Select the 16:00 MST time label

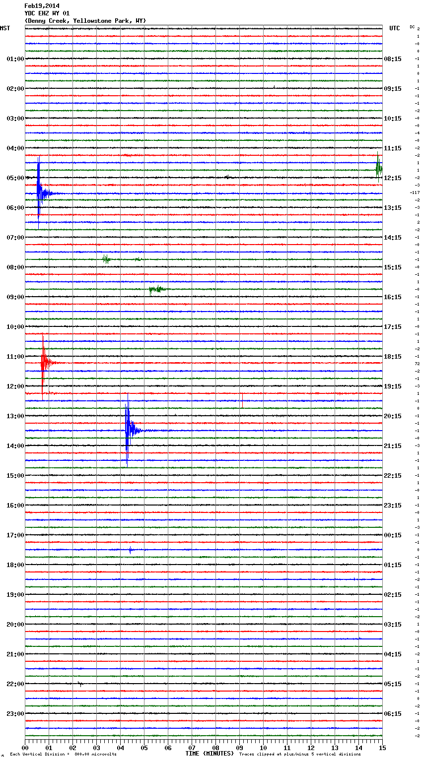[x=15, y=506]
